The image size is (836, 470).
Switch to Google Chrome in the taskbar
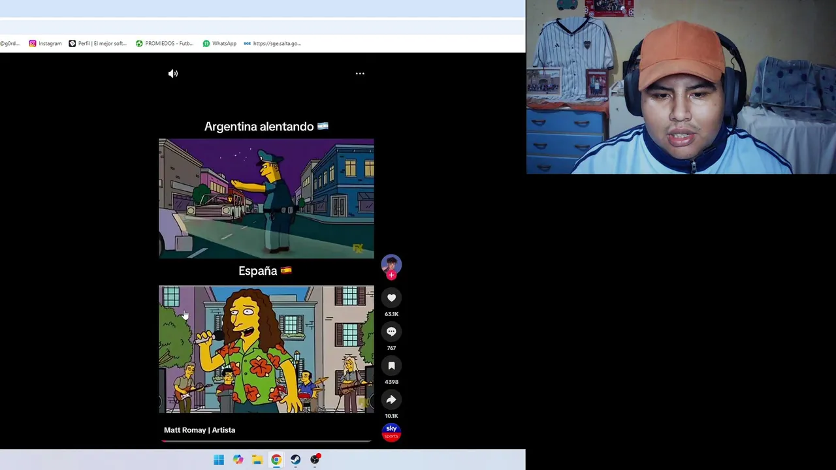(x=276, y=460)
